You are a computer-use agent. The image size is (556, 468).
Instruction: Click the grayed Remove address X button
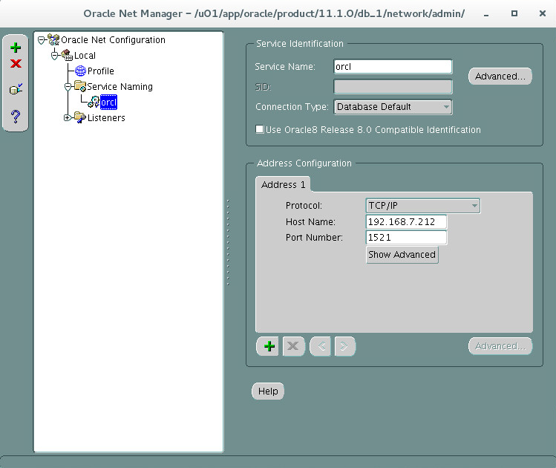click(293, 346)
